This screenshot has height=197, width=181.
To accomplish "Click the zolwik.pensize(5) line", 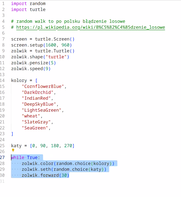I will tap(33, 63).
